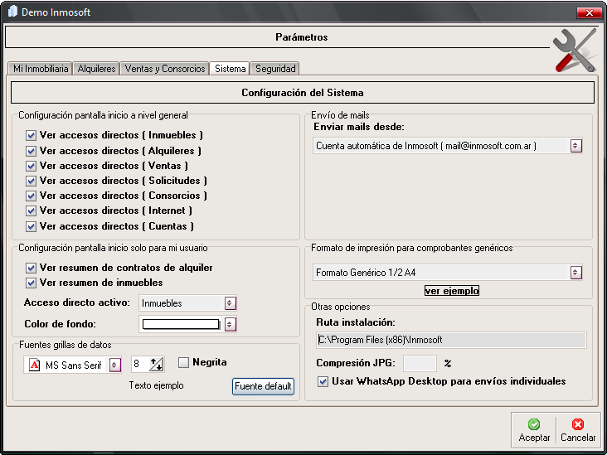
Task: Click the Fuente default button
Action: click(263, 386)
